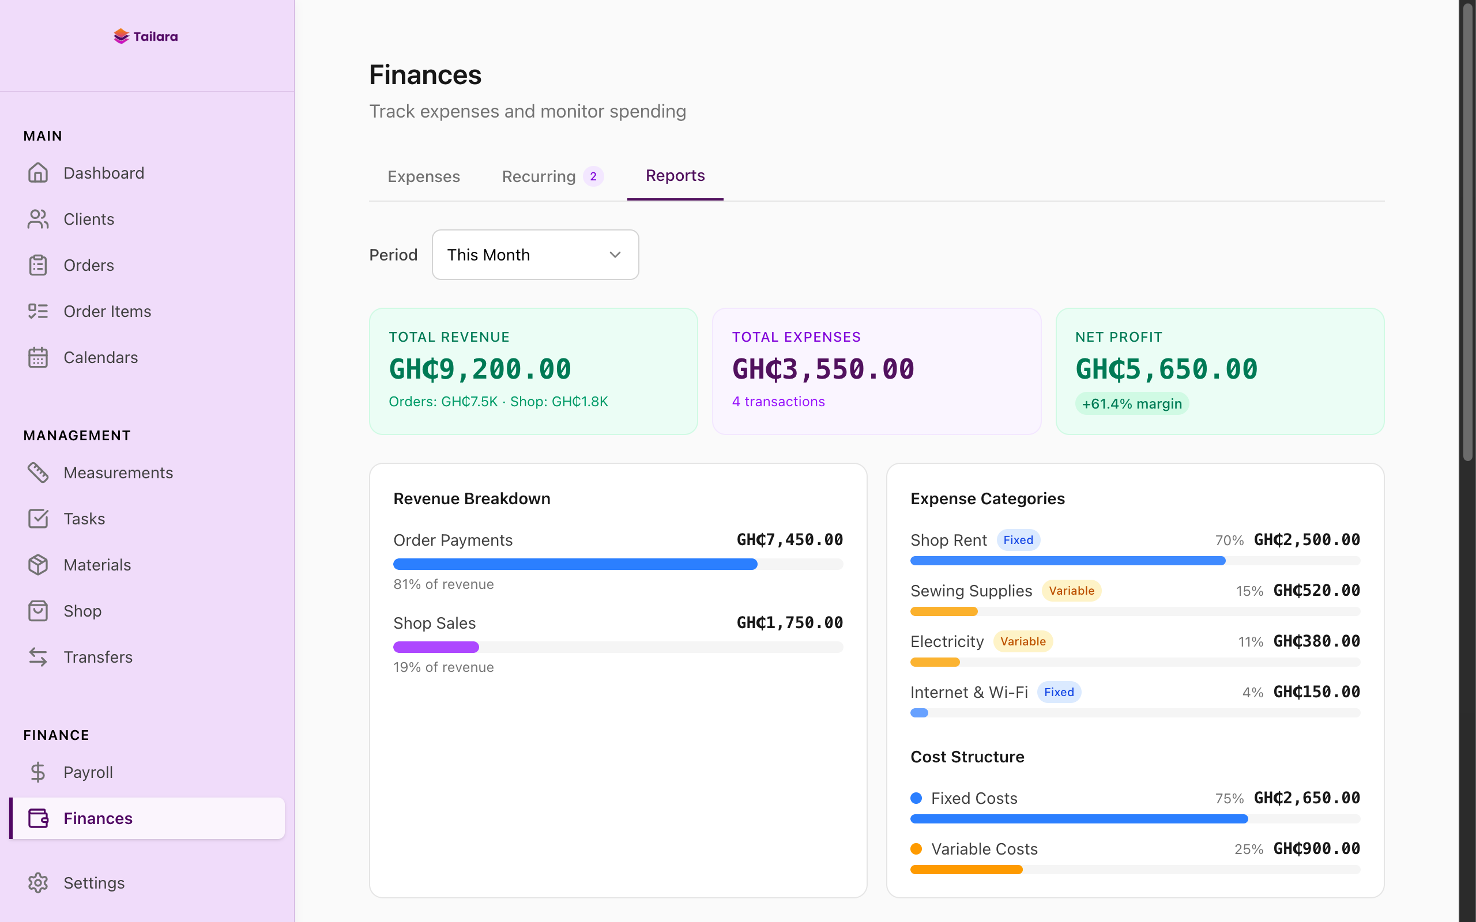Toggle the Fixed badge on Internet & Wi-Fi
This screenshot has height=922, width=1476.
tap(1059, 691)
